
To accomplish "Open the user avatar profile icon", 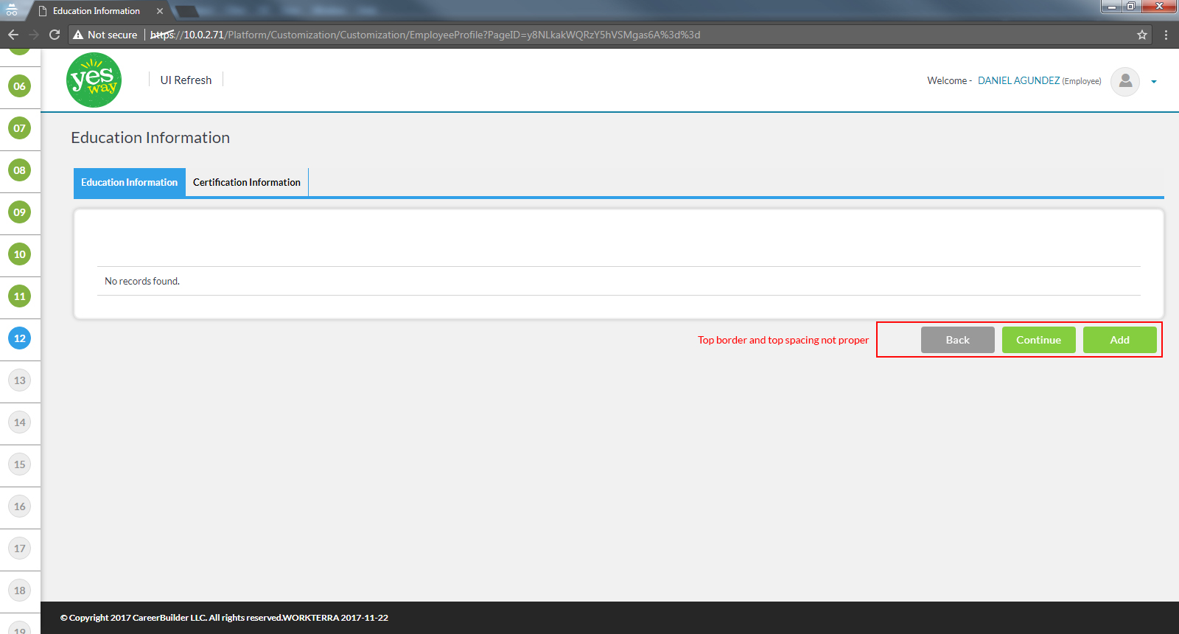I will point(1124,81).
